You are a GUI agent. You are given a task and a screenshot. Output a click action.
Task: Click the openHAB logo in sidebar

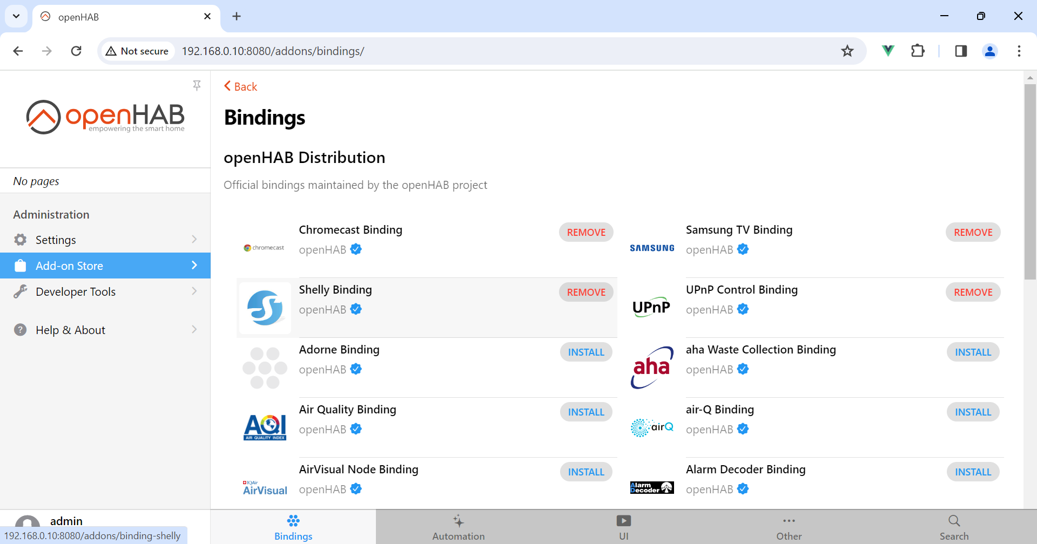[x=105, y=117]
